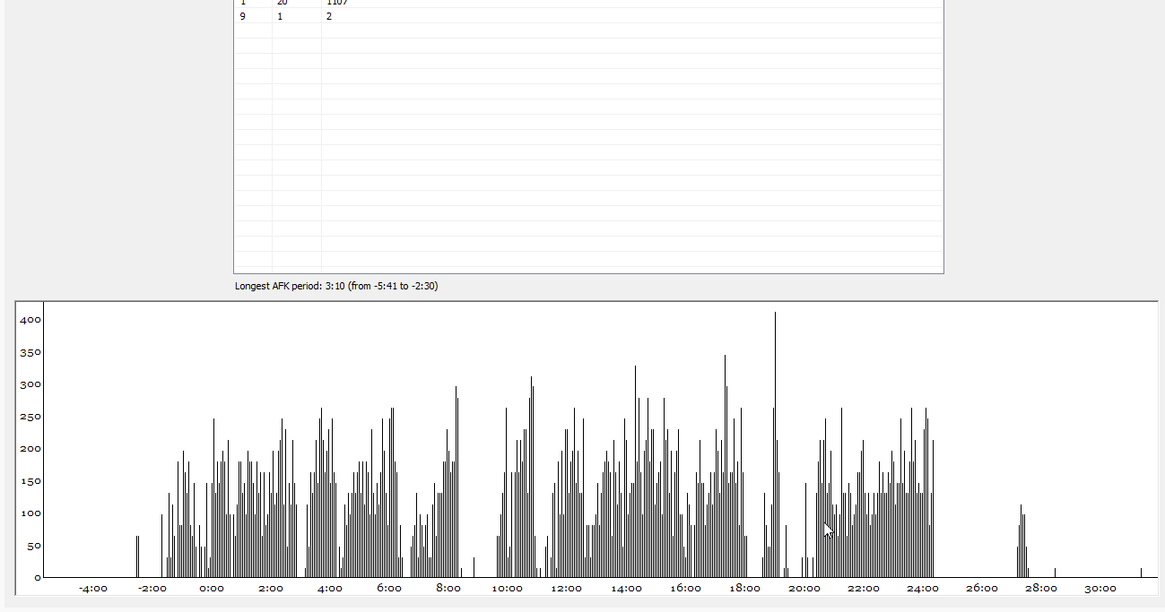1165x612 pixels.
Task: Click the 22:00 label on the time axis
Action: (x=864, y=589)
